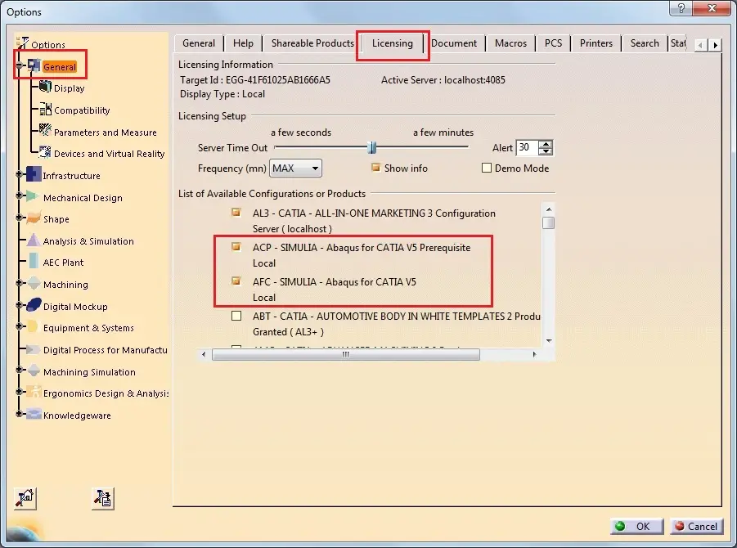Screen dimensions: 737x548
Task: Expand the Machining Simulation tree node
Action: tap(19, 370)
